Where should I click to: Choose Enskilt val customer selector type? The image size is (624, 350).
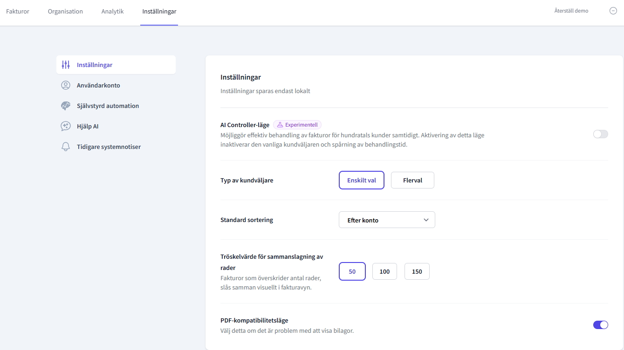point(361,180)
